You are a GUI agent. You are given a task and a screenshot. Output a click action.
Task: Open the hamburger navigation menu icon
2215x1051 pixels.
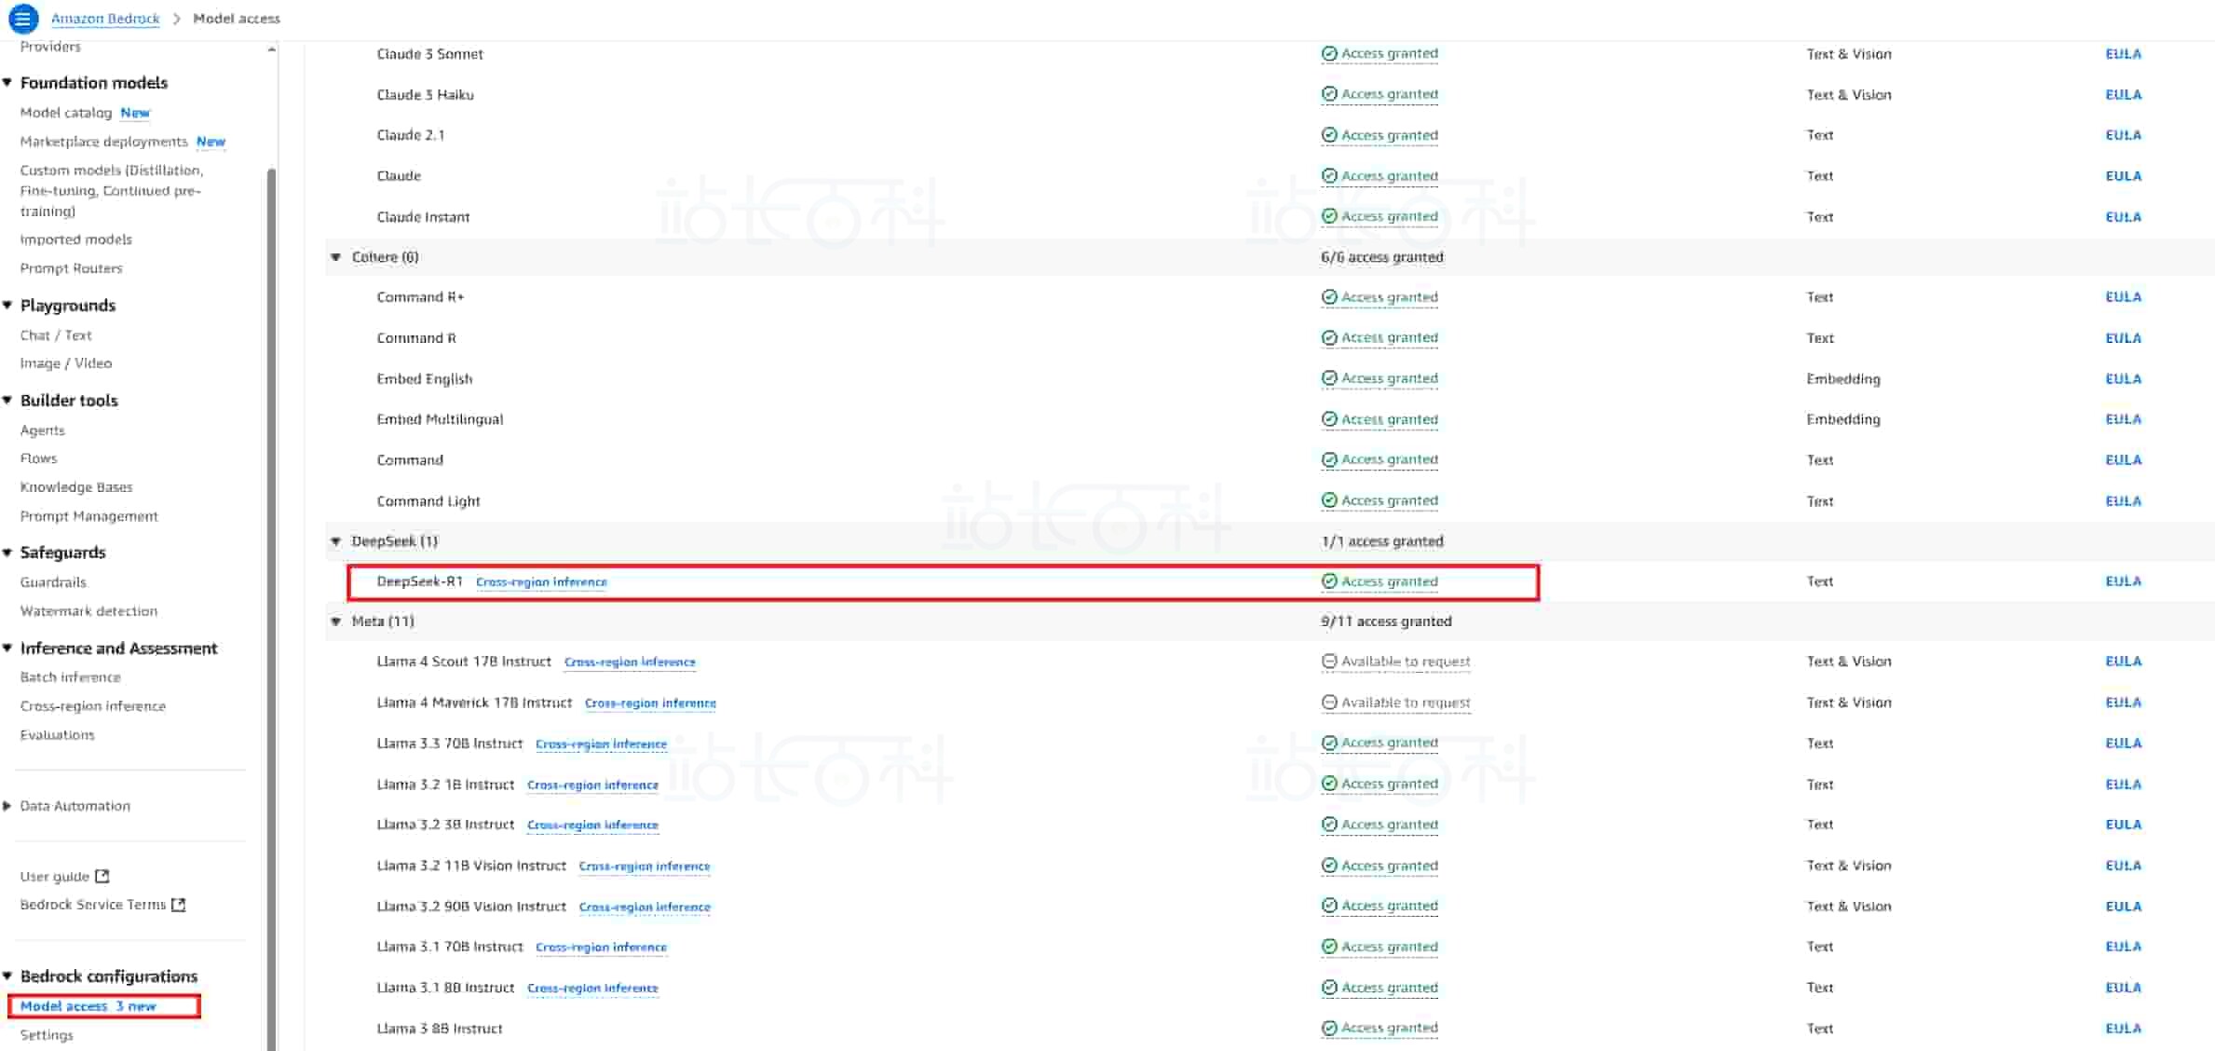pyautogui.click(x=23, y=18)
